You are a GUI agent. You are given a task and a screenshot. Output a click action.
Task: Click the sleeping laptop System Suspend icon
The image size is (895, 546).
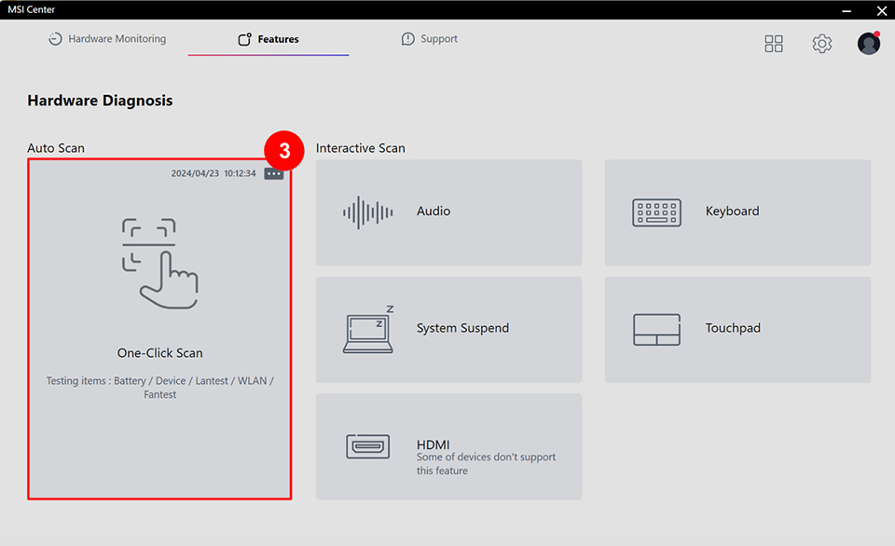pyautogui.click(x=369, y=329)
